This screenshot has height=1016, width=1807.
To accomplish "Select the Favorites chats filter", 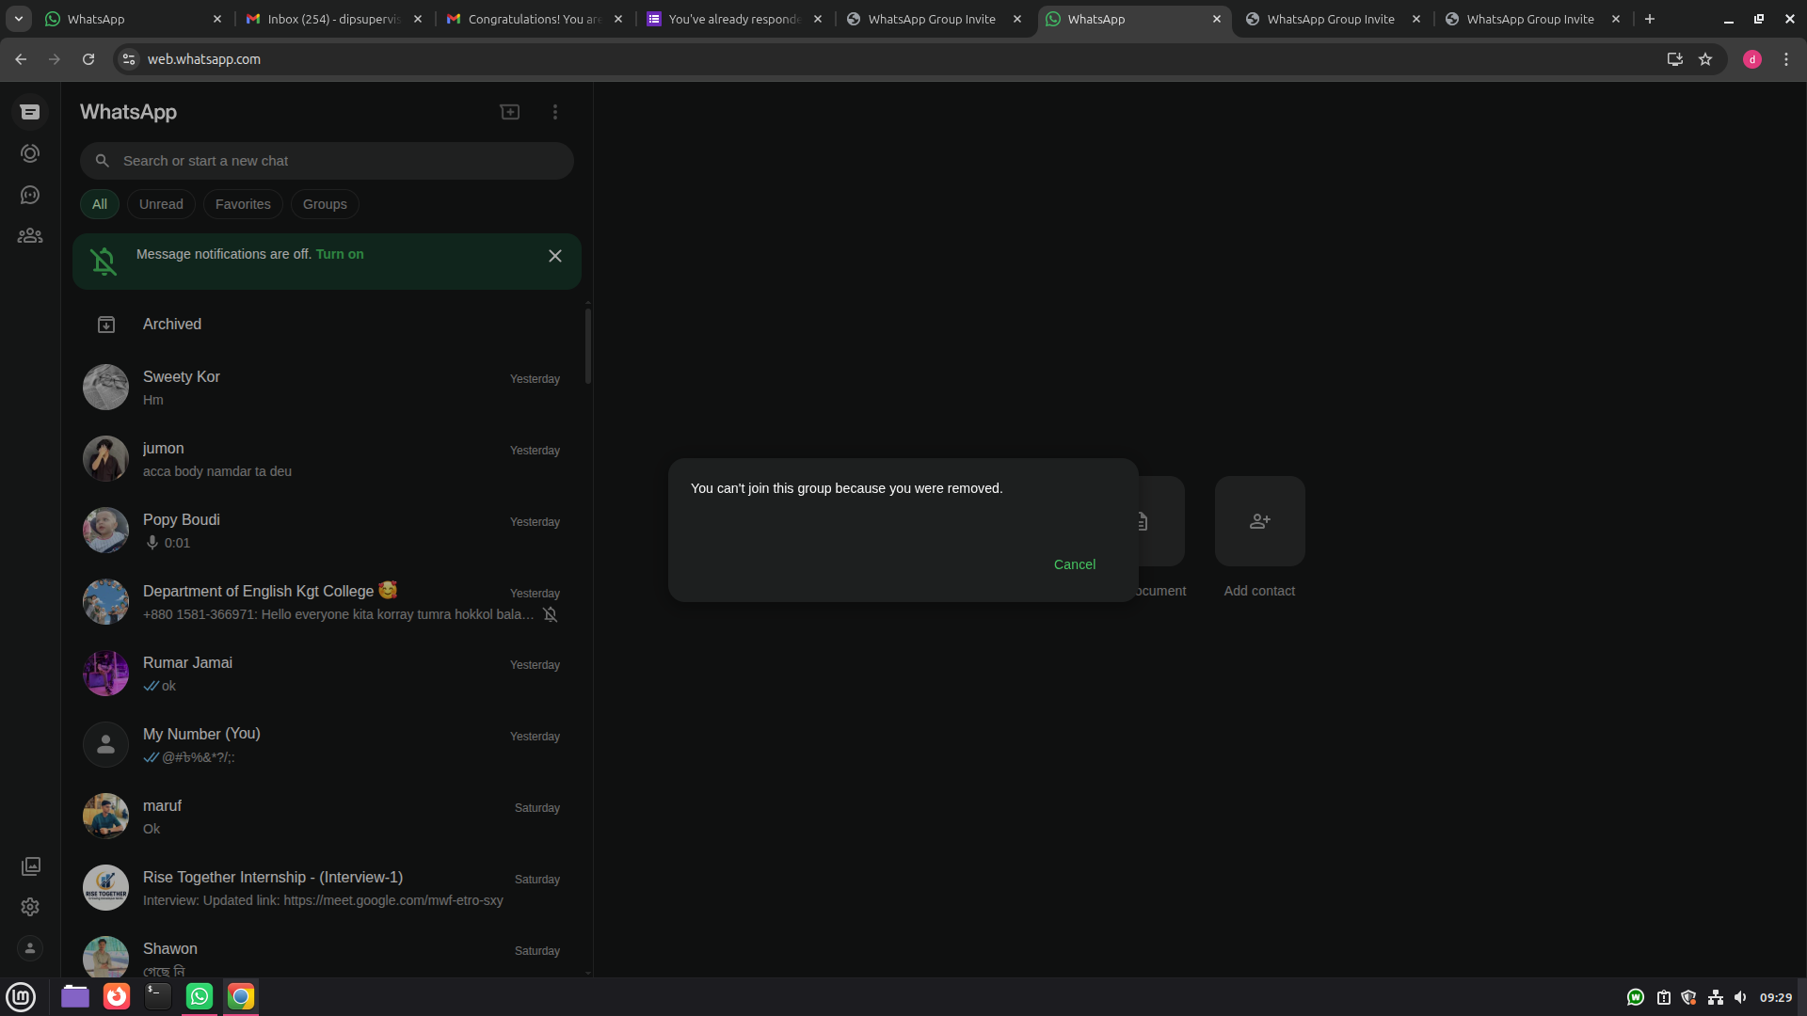I will [x=243, y=204].
